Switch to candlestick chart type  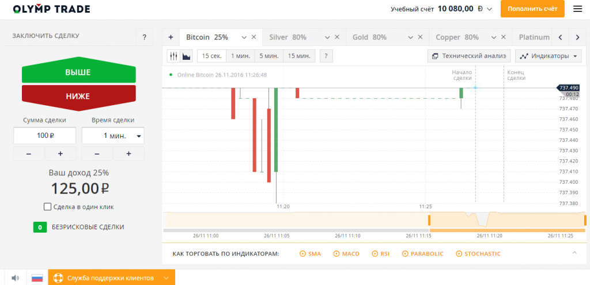(173, 56)
